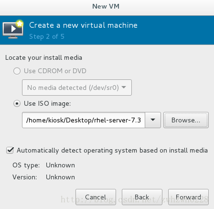Advance with the Forward button

[188, 197]
